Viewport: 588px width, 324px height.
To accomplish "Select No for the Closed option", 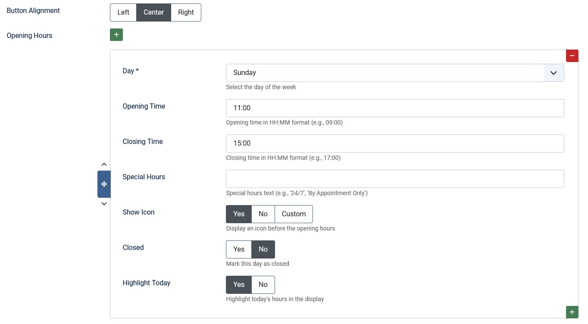I will pyautogui.click(x=263, y=249).
